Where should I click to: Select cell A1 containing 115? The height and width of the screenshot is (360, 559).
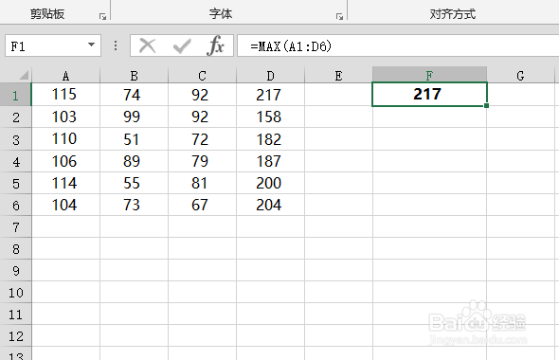[x=66, y=95]
